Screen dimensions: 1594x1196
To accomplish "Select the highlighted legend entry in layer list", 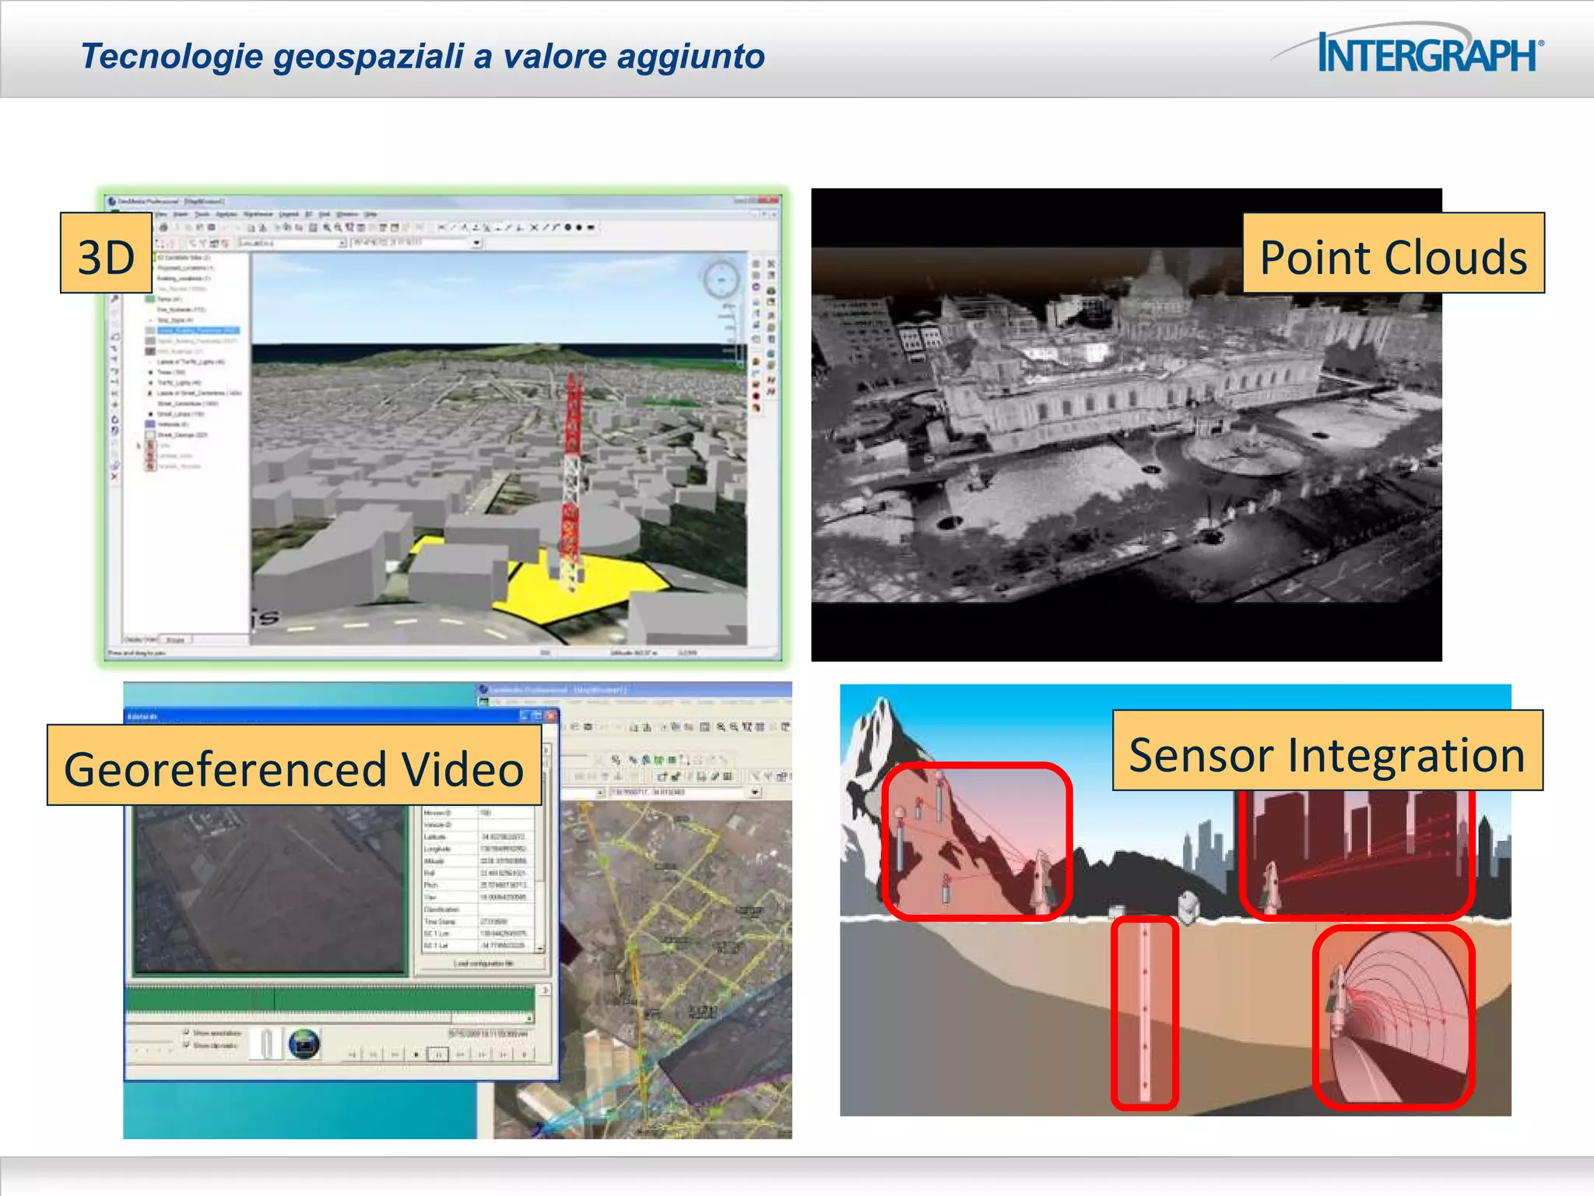I will click(x=198, y=330).
